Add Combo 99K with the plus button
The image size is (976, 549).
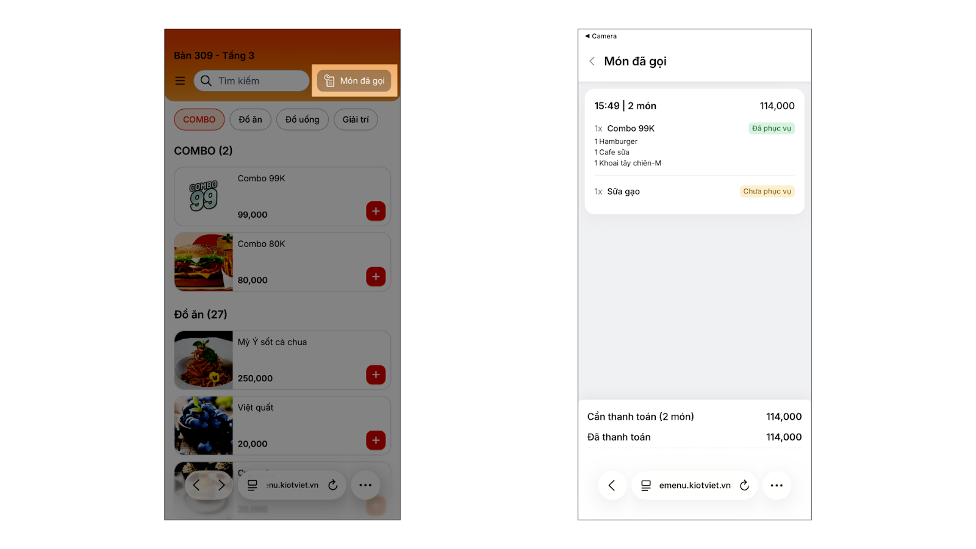tap(376, 211)
